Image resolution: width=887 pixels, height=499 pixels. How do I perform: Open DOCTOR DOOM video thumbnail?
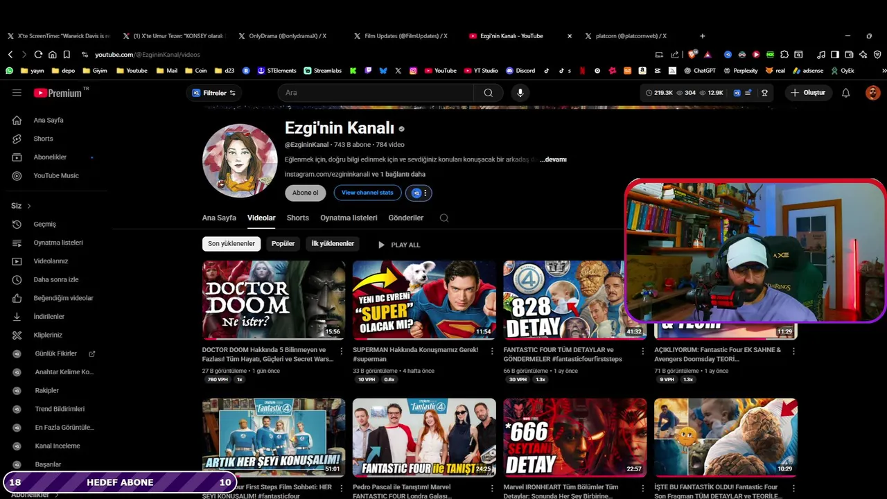274,300
